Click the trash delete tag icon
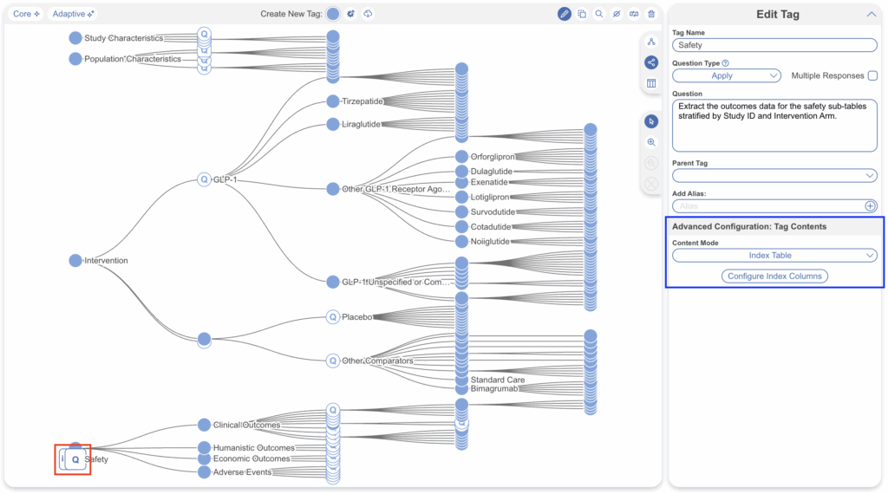This screenshot has width=888, height=494. [651, 14]
